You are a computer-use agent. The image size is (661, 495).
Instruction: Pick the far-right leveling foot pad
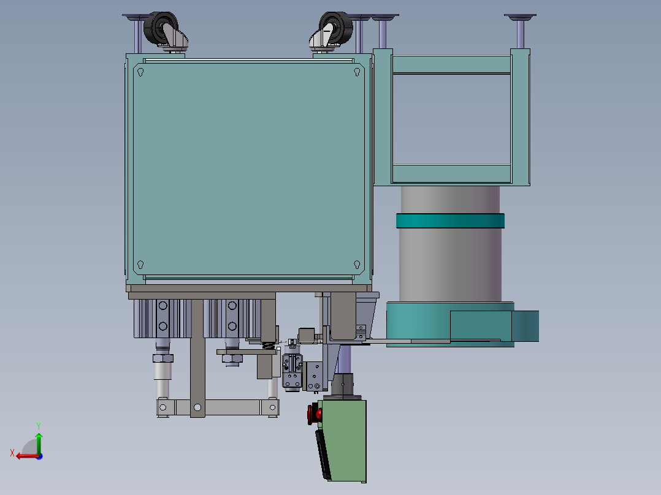tap(520, 17)
